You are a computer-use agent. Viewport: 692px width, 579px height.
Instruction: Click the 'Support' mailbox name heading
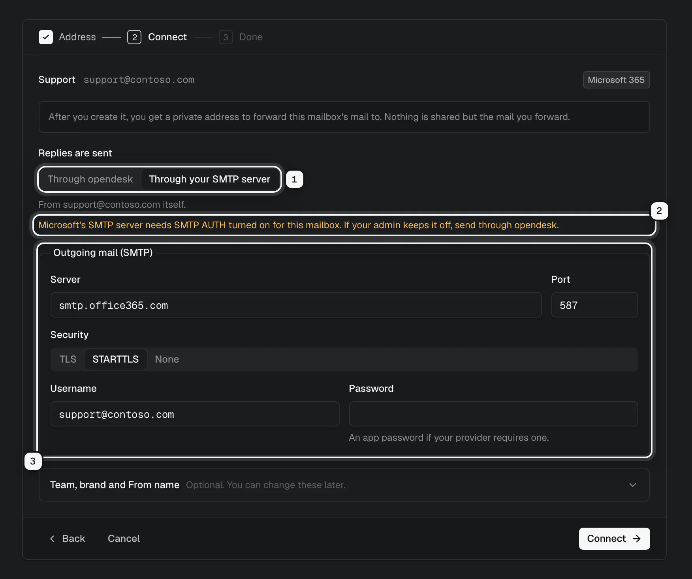tap(57, 80)
